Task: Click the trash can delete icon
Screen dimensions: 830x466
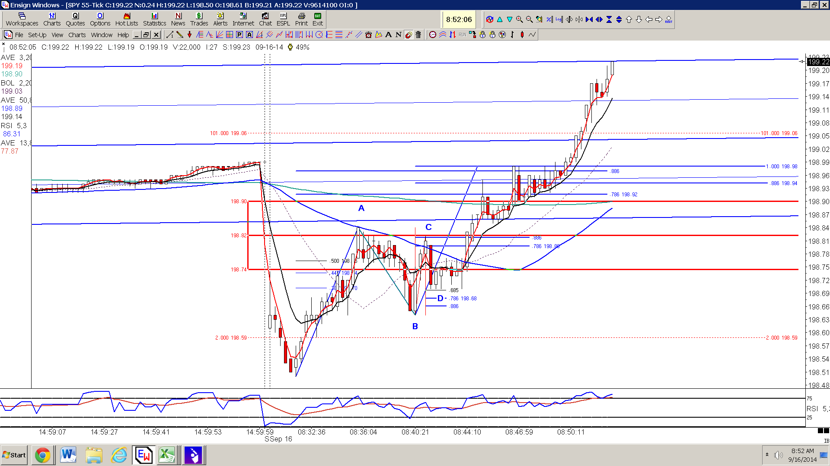Action: click(418, 35)
